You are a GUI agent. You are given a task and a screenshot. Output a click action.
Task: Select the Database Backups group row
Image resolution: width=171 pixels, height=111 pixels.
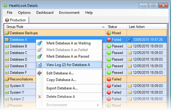pos(85,33)
